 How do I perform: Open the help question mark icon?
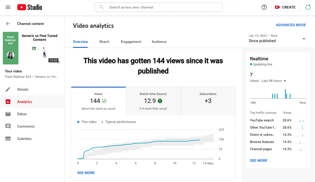(x=264, y=7)
